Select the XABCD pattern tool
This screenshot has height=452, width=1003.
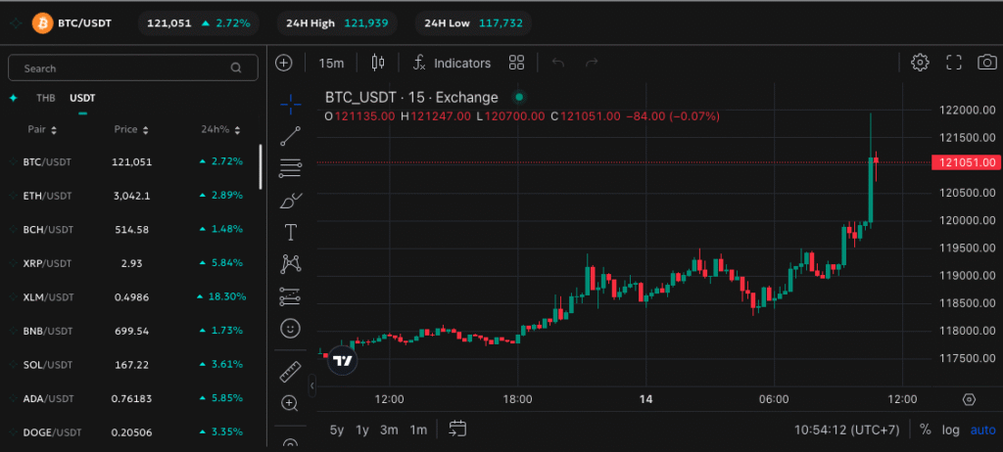(x=290, y=263)
